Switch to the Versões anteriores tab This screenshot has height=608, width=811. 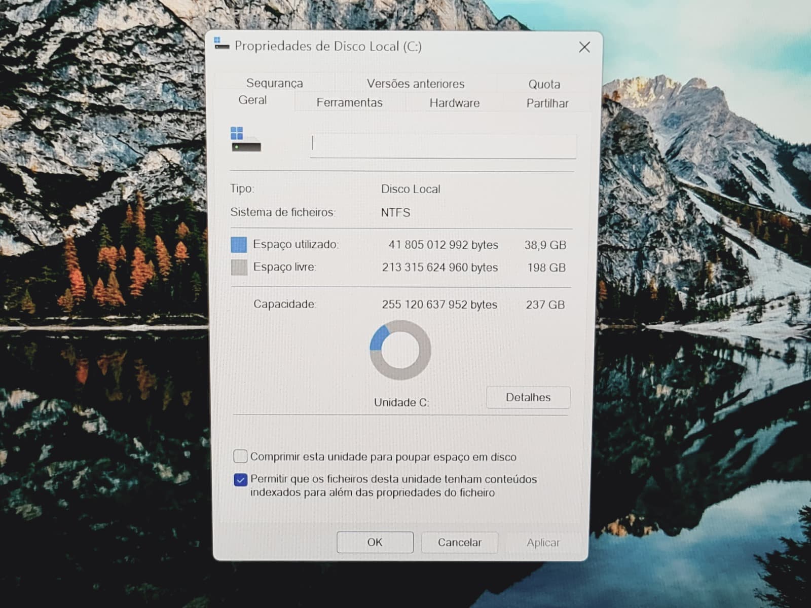coord(416,84)
